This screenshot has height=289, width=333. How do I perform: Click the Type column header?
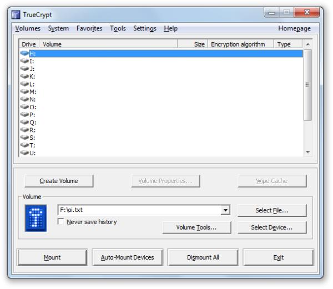pyautogui.click(x=288, y=44)
